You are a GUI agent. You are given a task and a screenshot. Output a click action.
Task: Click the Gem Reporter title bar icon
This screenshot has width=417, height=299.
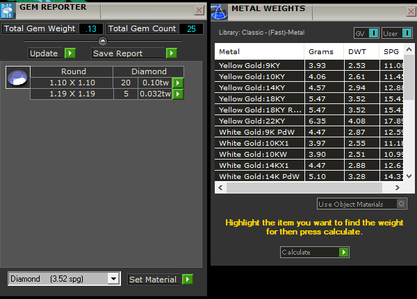point(8,9)
